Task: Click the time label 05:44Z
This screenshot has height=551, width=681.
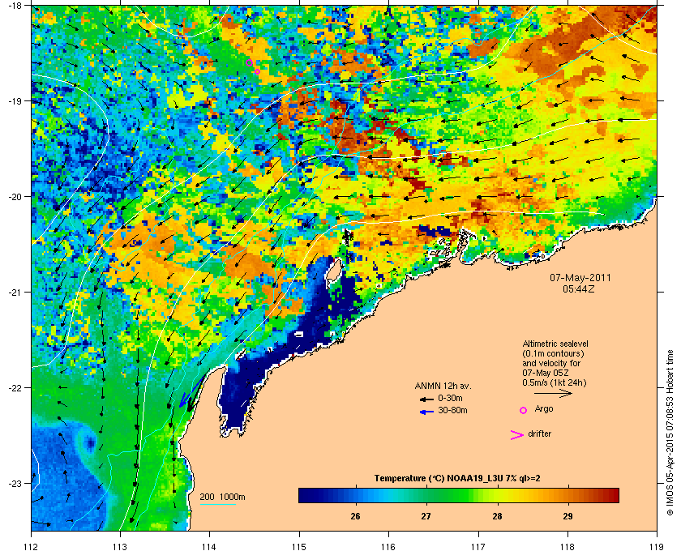Action: pyautogui.click(x=579, y=288)
